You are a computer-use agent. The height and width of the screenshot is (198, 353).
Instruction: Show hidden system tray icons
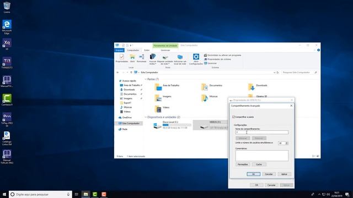click(319, 194)
